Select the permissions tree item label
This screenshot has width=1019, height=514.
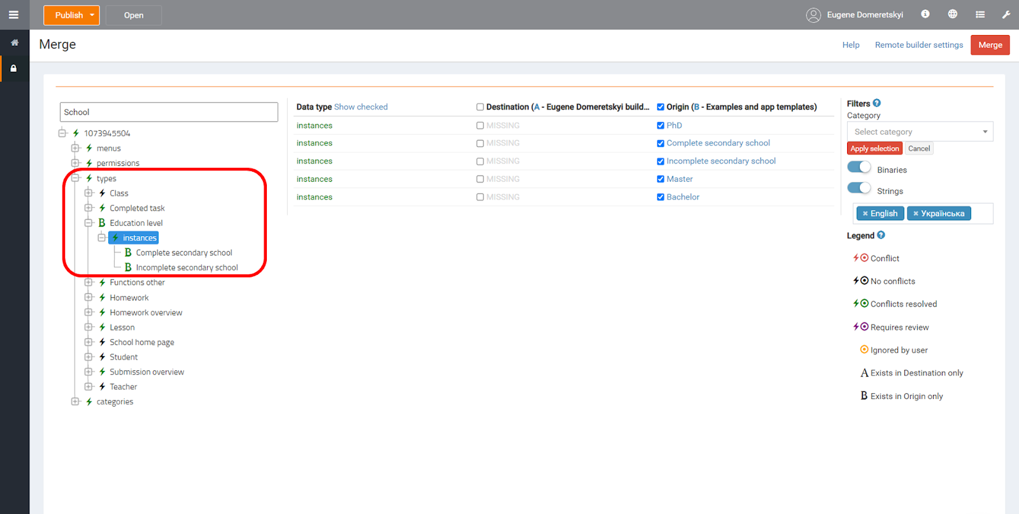pyautogui.click(x=118, y=163)
